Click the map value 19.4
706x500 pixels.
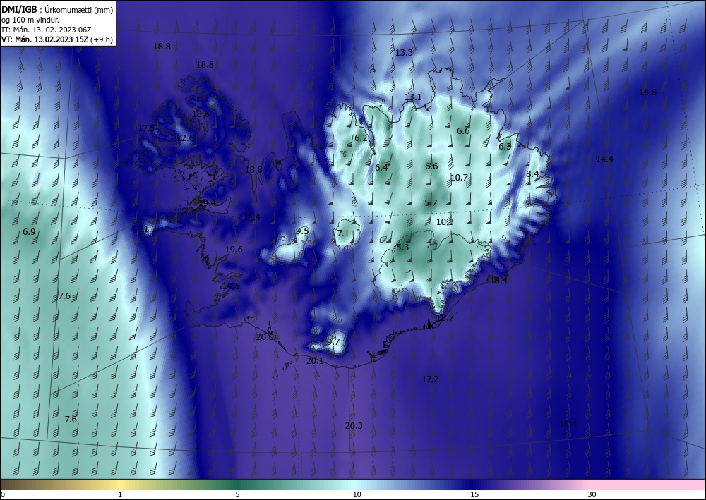(207, 203)
